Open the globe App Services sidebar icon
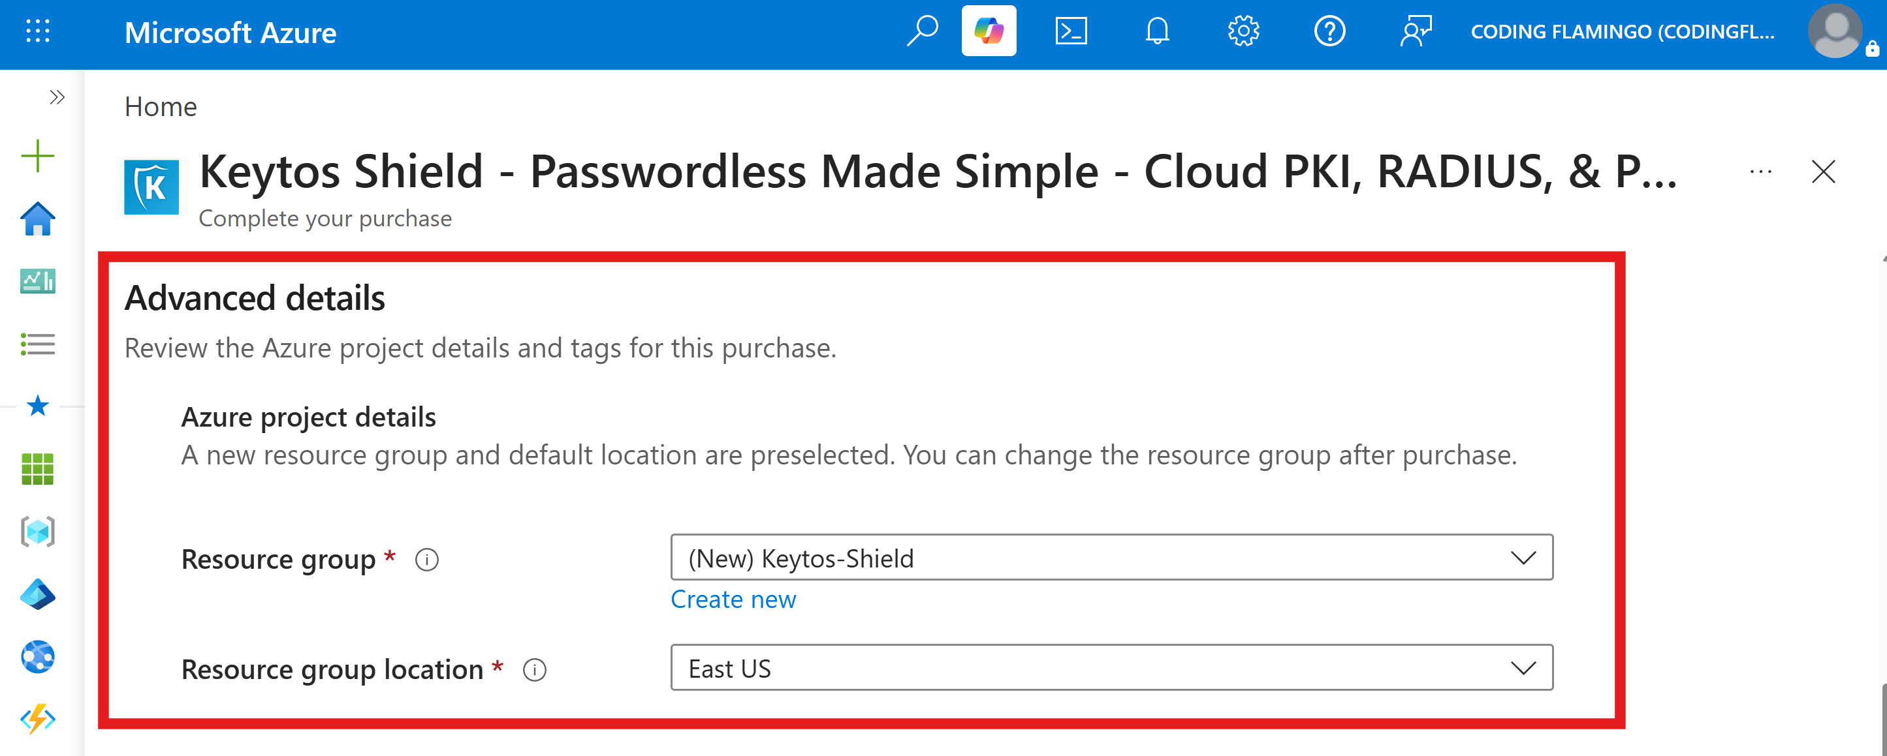 (x=38, y=656)
